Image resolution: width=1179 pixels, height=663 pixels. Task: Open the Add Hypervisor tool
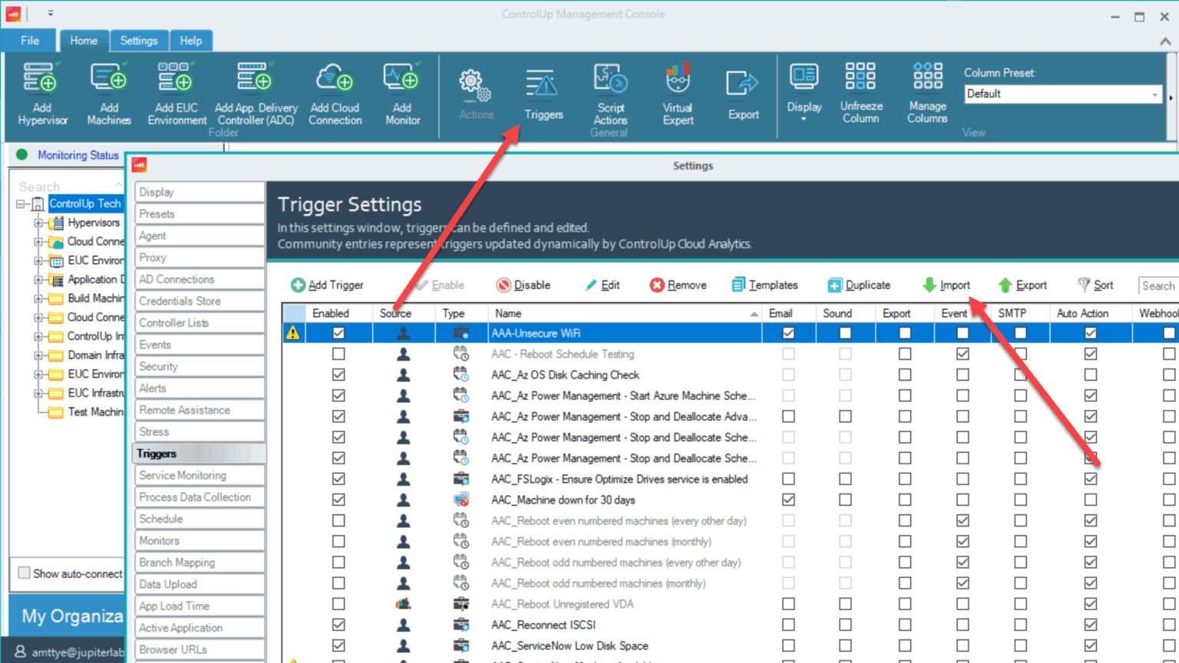point(42,91)
